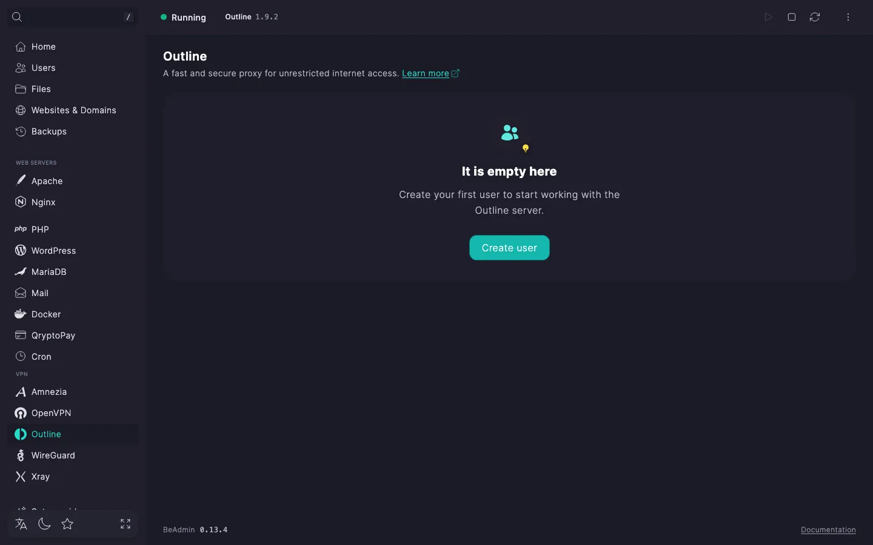Viewport: 873px width, 545px height.
Task: Click the Cron clock icon
Action: pyautogui.click(x=21, y=357)
